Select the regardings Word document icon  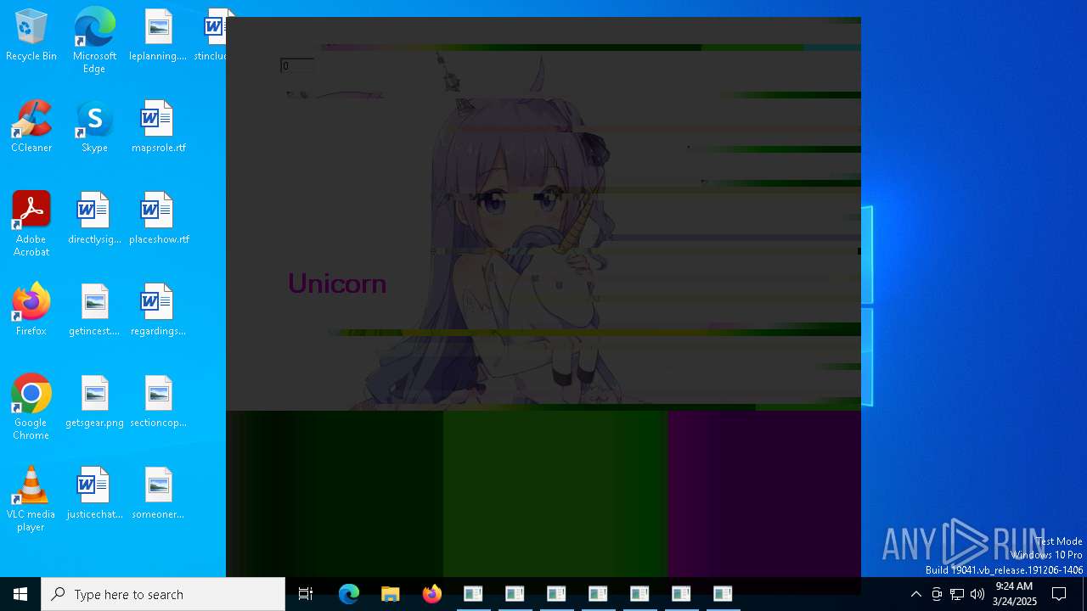tap(158, 311)
